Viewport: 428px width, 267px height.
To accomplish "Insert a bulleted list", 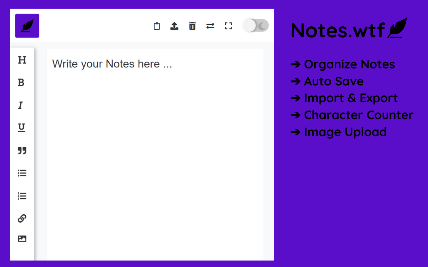I will (22, 173).
